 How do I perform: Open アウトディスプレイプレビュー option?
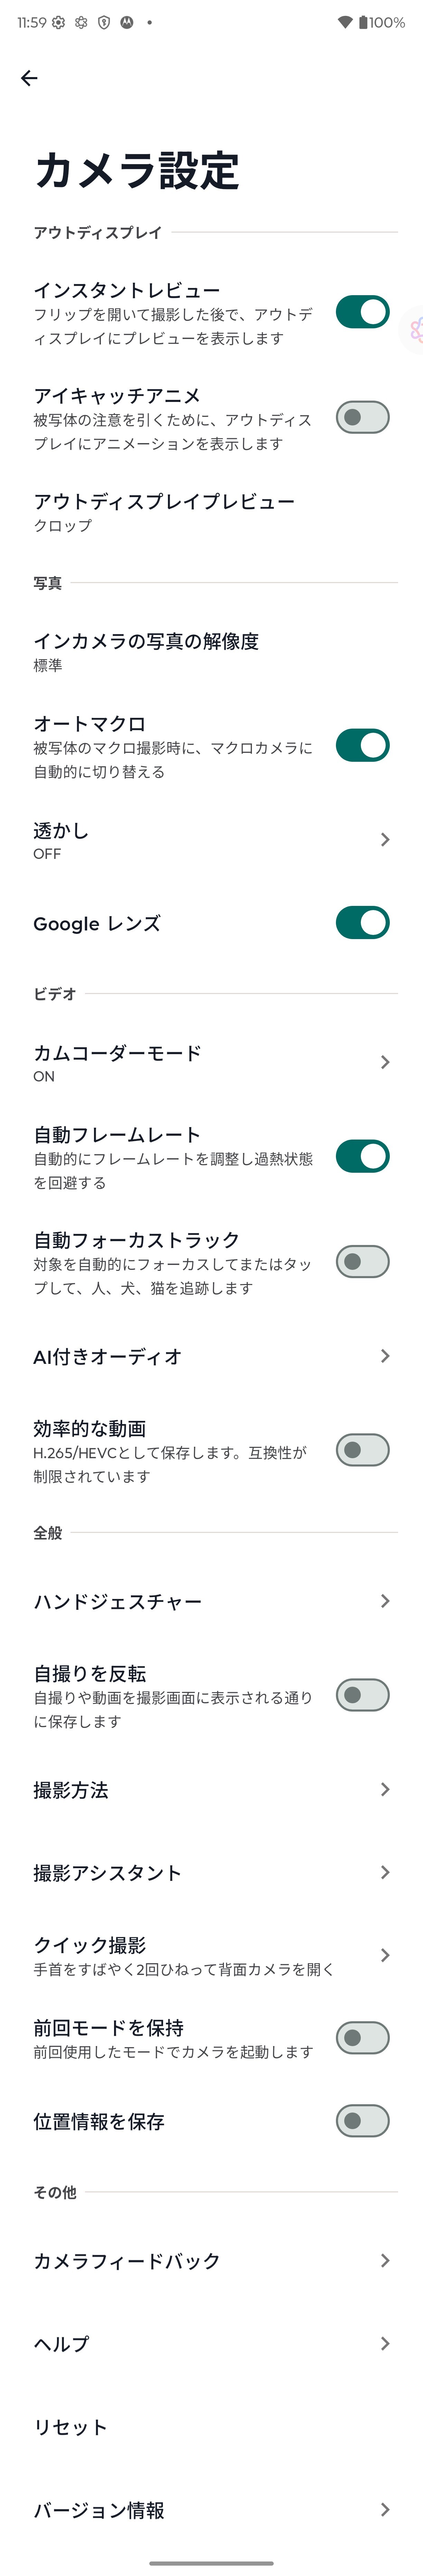(x=164, y=512)
